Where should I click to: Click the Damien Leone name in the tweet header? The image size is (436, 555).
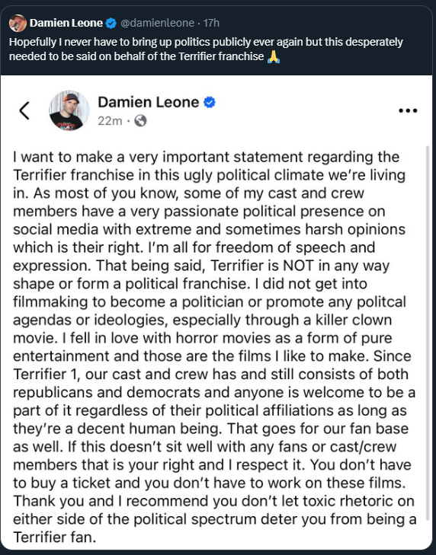[x=66, y=23]
